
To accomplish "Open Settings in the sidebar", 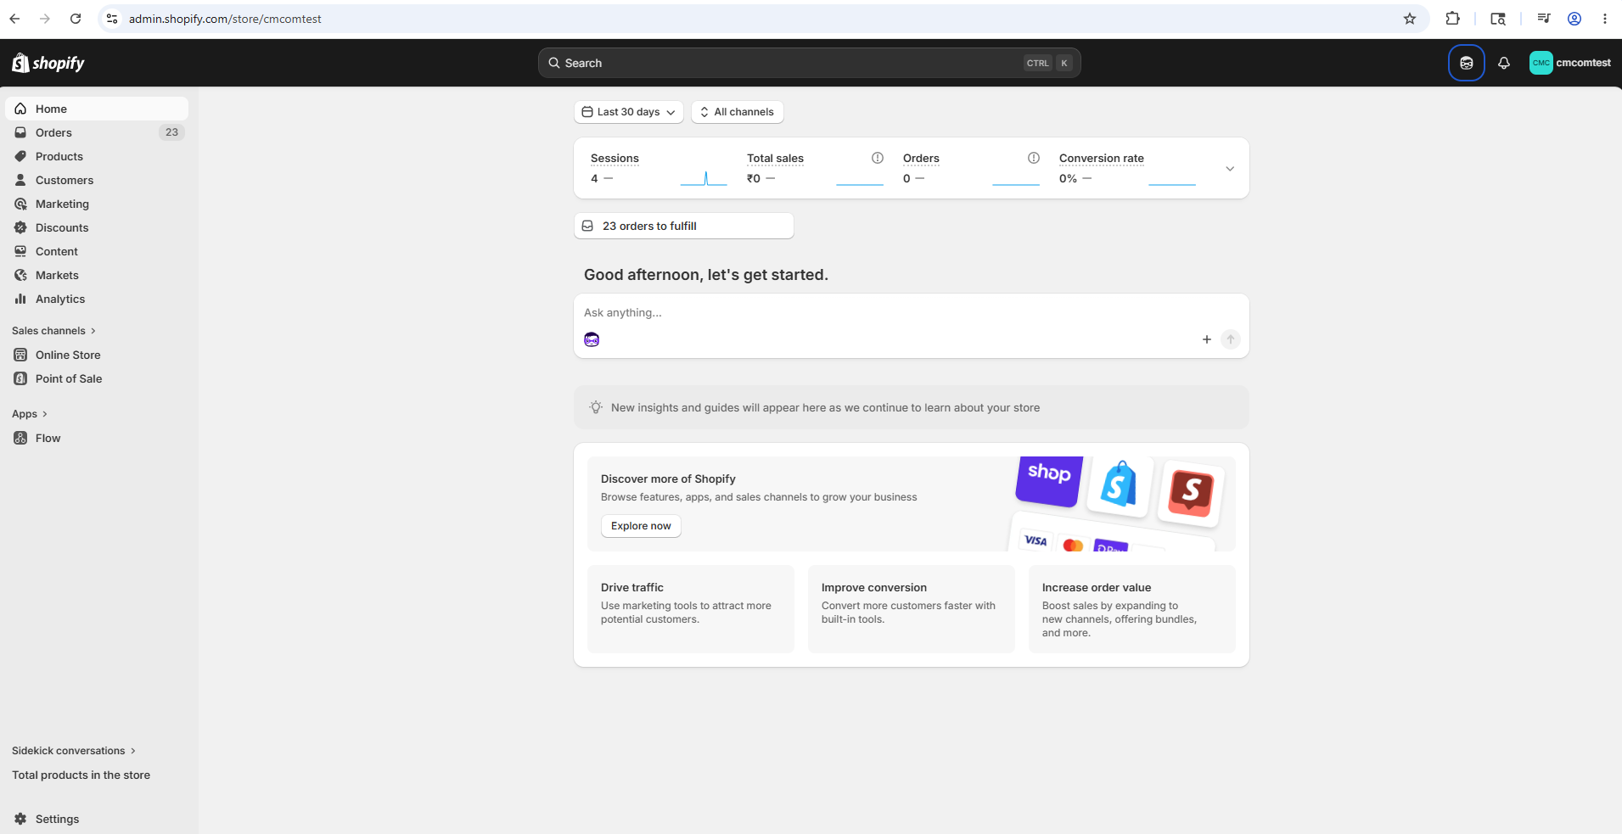I will tap(97, 819).
